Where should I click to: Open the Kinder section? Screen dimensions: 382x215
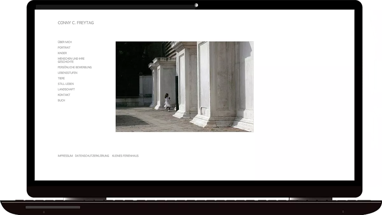(62, 53)
